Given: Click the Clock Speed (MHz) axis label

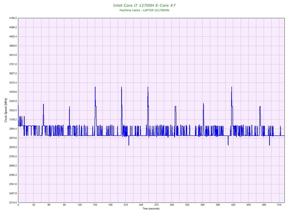Looking at the screenshot, I should point(6,110).
